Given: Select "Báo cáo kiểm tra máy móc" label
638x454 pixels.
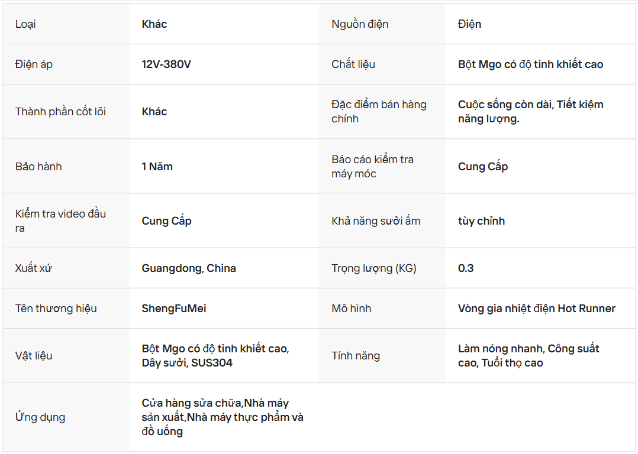Looking at the screenshot, I should pyautogui.click(x=372, y=167).
